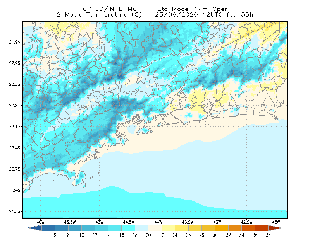Click the 21.9S latitude axis label
The image size is (310, 239).
pos(15,42)
